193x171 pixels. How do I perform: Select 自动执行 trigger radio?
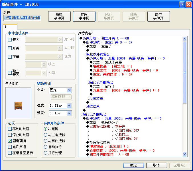coord(45,147)
